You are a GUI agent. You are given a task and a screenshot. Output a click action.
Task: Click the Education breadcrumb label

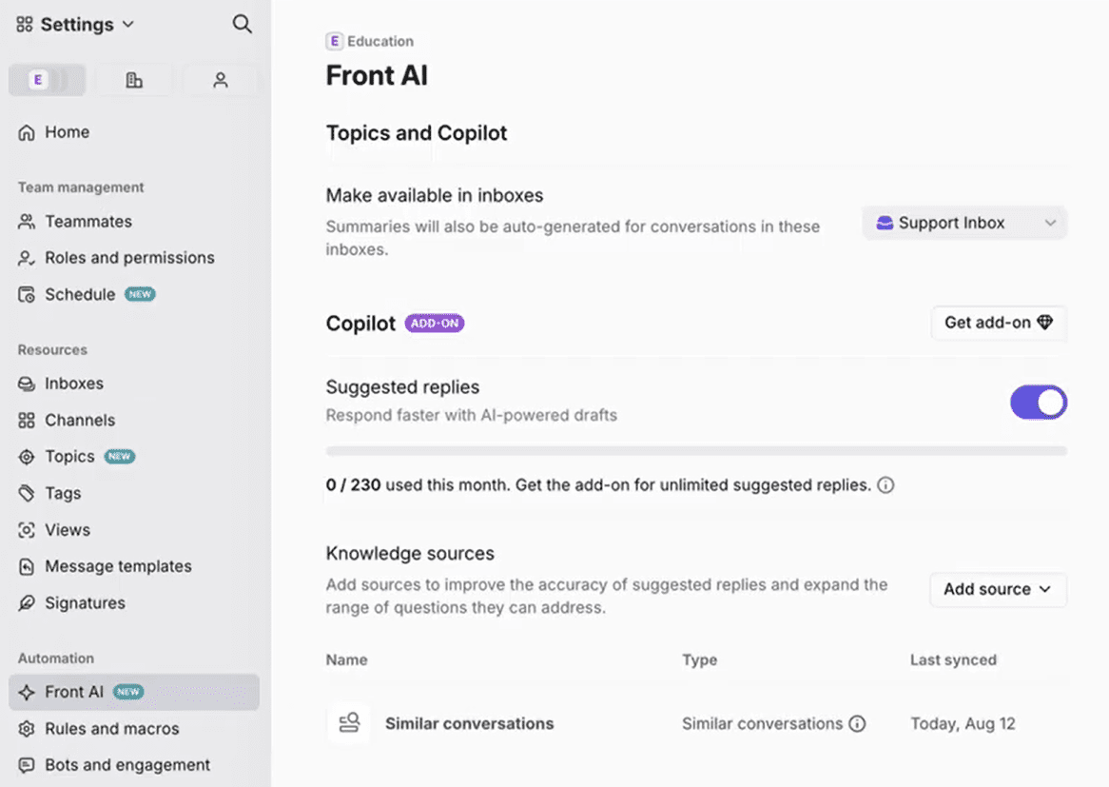coord(379,41)
